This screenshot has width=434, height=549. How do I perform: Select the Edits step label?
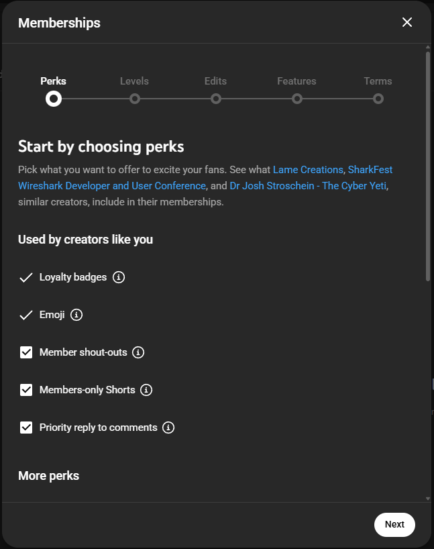(x=215, y=81)
